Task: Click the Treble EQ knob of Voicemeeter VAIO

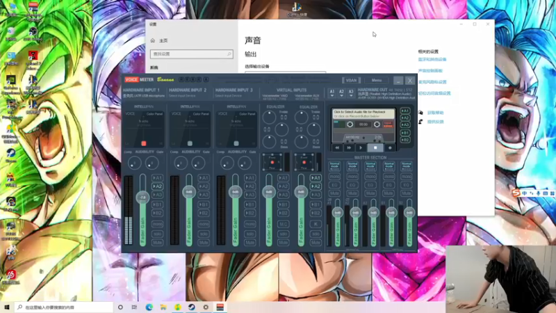Action: point(270,118)
